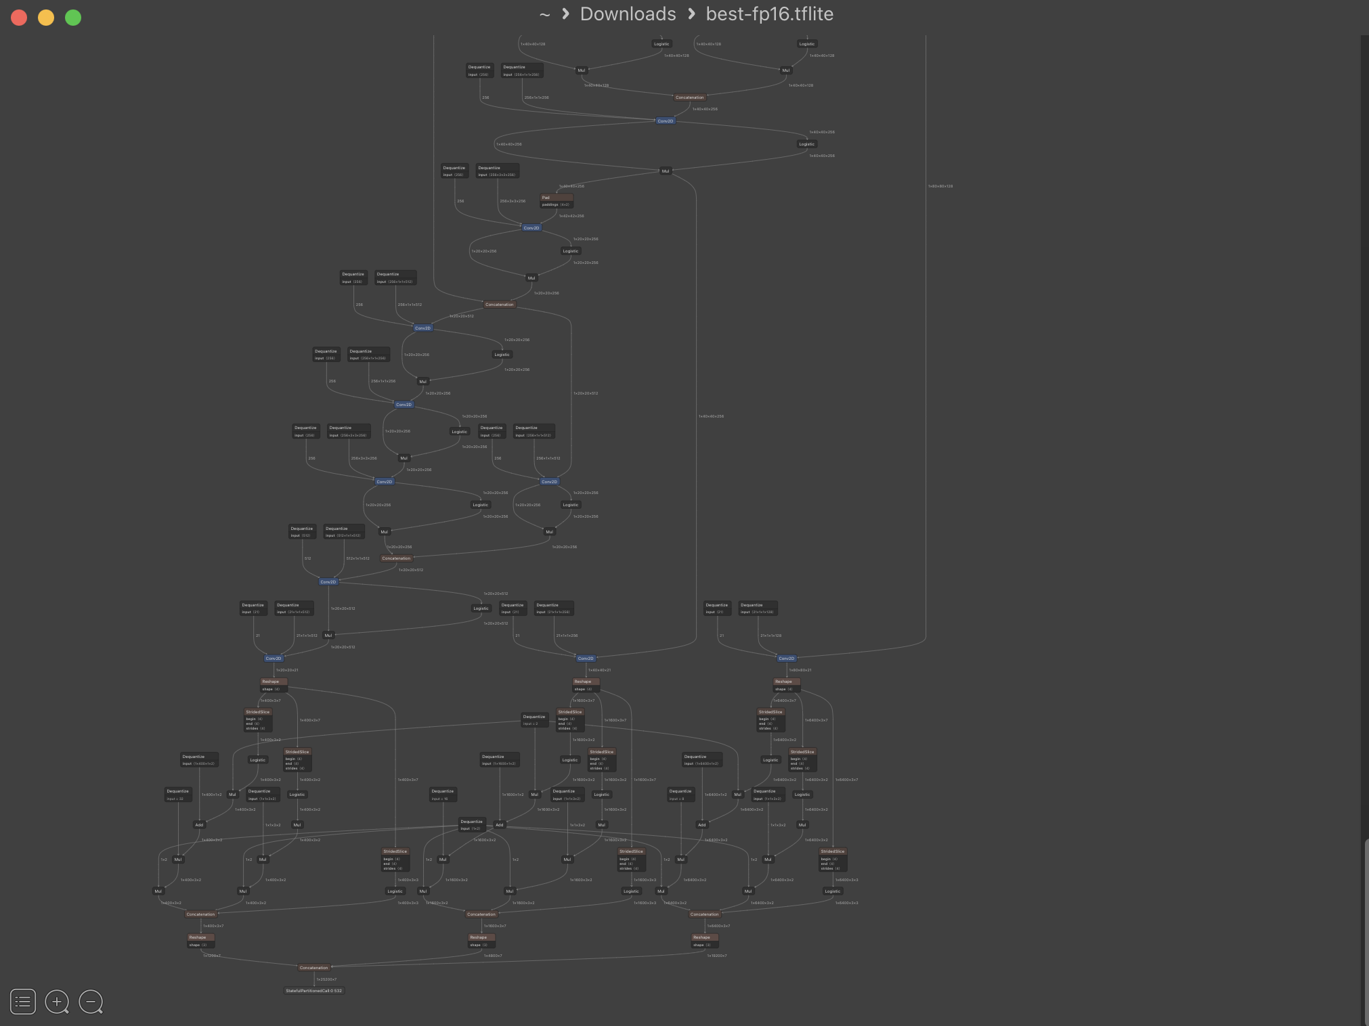Click best-fp16.tflite in the title path
The image size is (1369, 1026).
[x=769, y=14]
